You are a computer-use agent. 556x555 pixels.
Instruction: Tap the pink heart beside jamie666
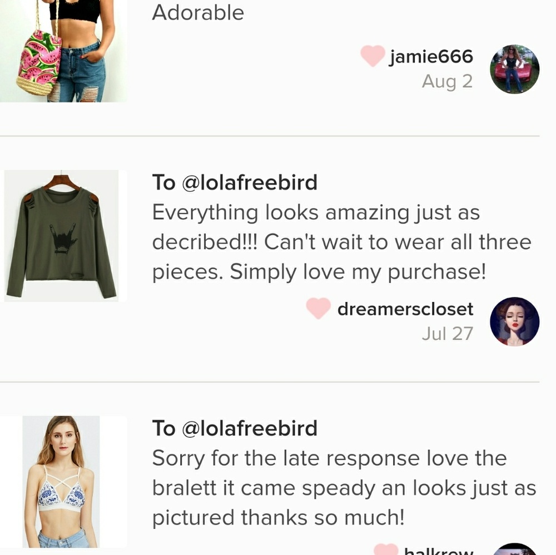[x=373, y=56]
